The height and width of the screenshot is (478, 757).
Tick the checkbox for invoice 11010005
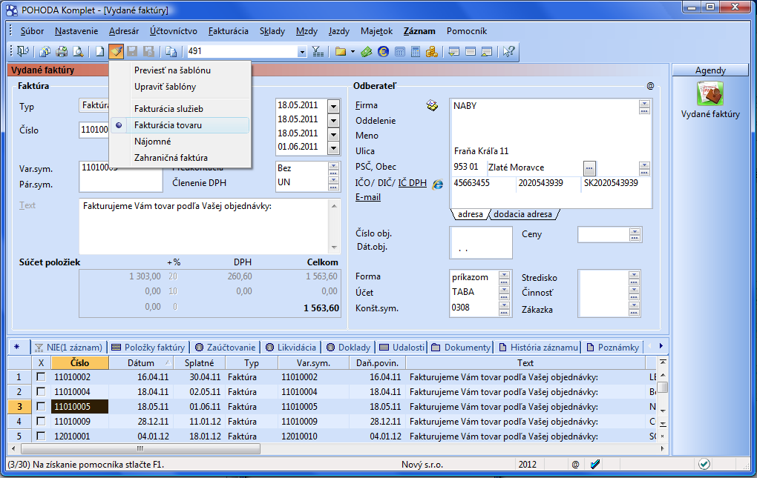pos(41,407)
